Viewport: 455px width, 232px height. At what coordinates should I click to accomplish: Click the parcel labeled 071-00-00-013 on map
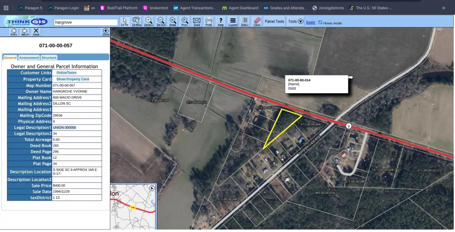click(196, 102)
